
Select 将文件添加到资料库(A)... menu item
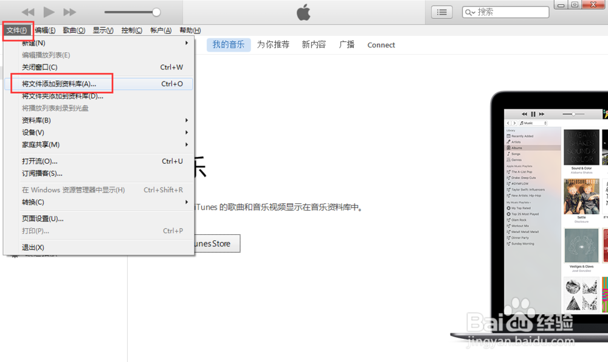tap(98, 84)
